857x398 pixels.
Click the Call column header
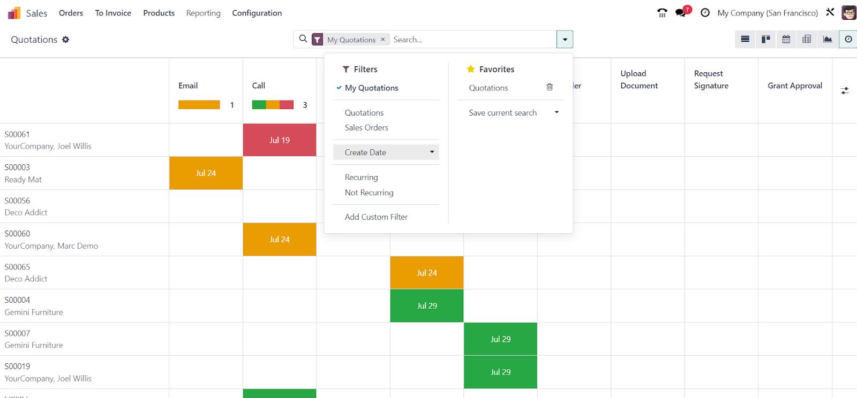click(259, 86)
